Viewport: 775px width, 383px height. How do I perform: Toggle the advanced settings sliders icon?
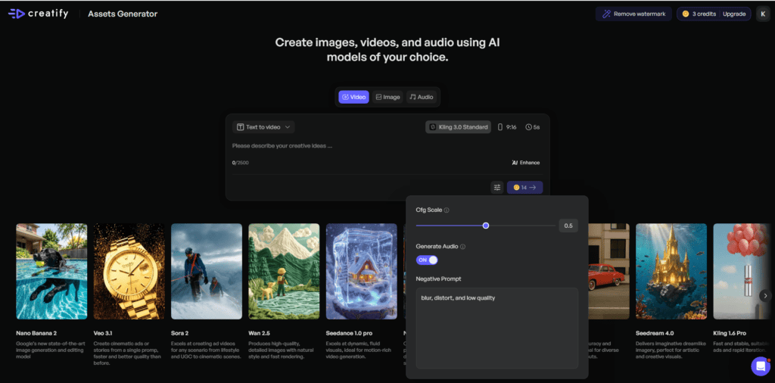(497, 187)
